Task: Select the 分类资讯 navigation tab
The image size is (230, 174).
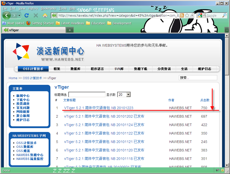Action: click(164, 69)
